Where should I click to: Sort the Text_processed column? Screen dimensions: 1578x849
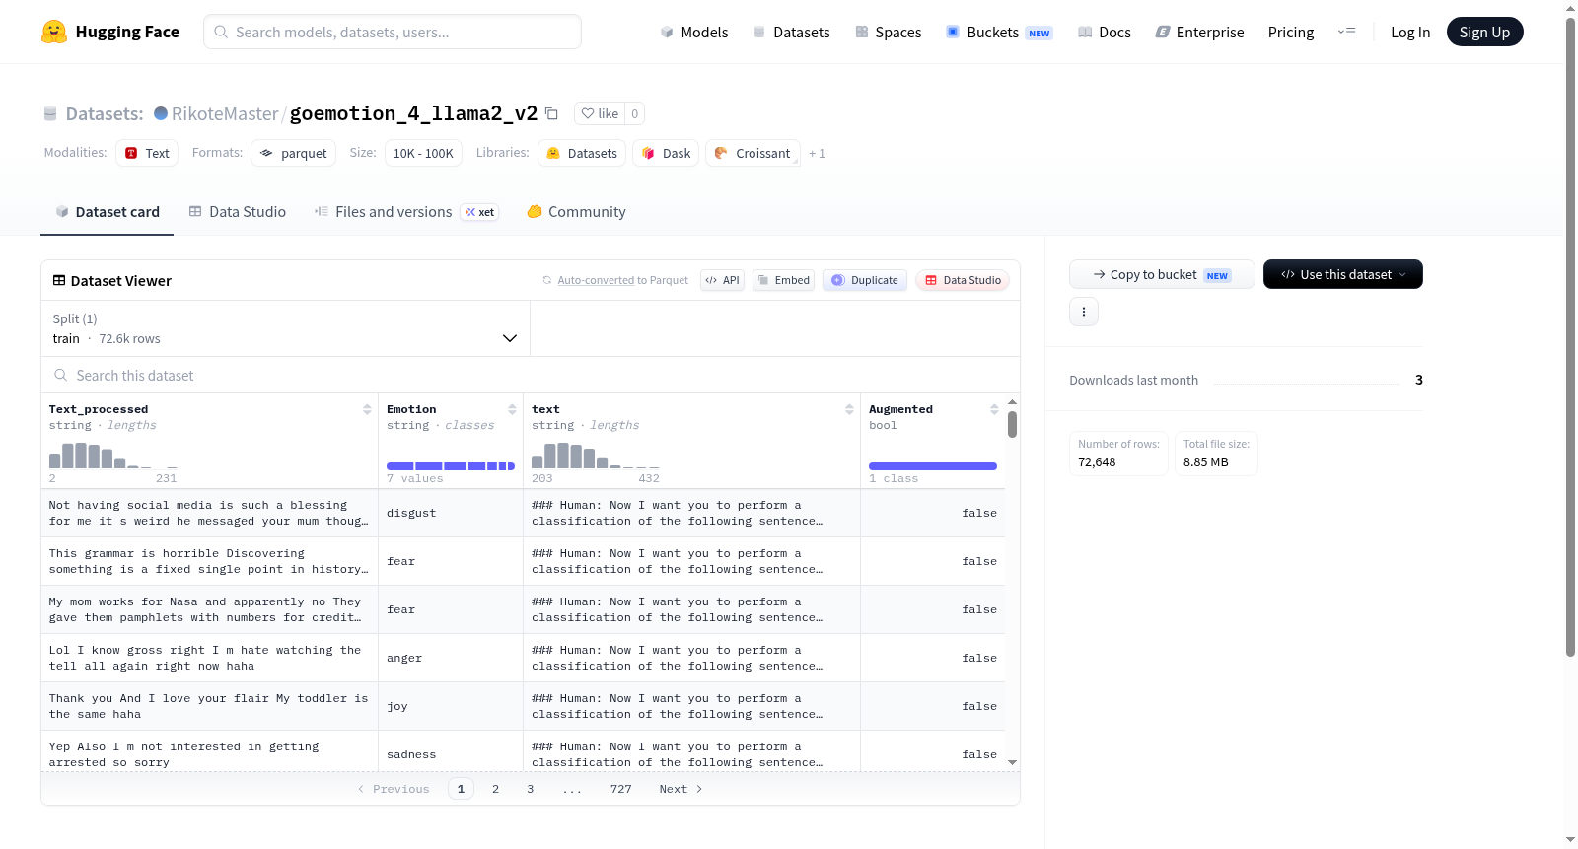click(x=367, y=409)
